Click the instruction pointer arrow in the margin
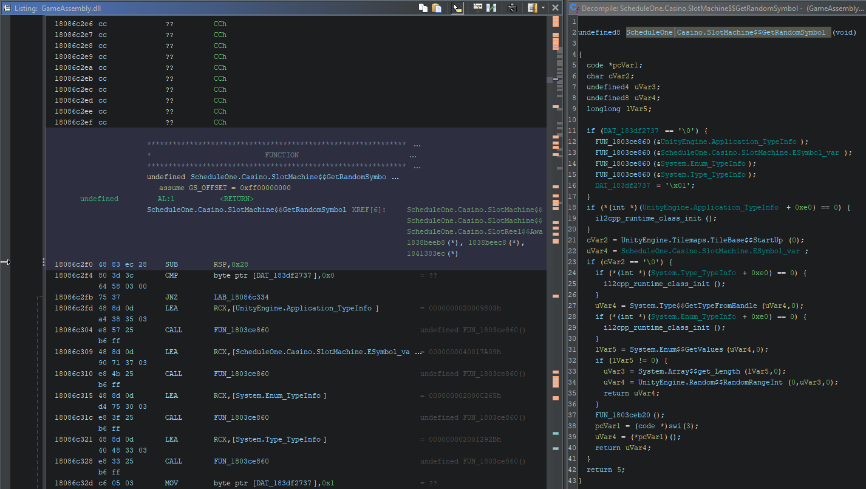The height and width of the screenshot is (489, 866). [5, 262]
